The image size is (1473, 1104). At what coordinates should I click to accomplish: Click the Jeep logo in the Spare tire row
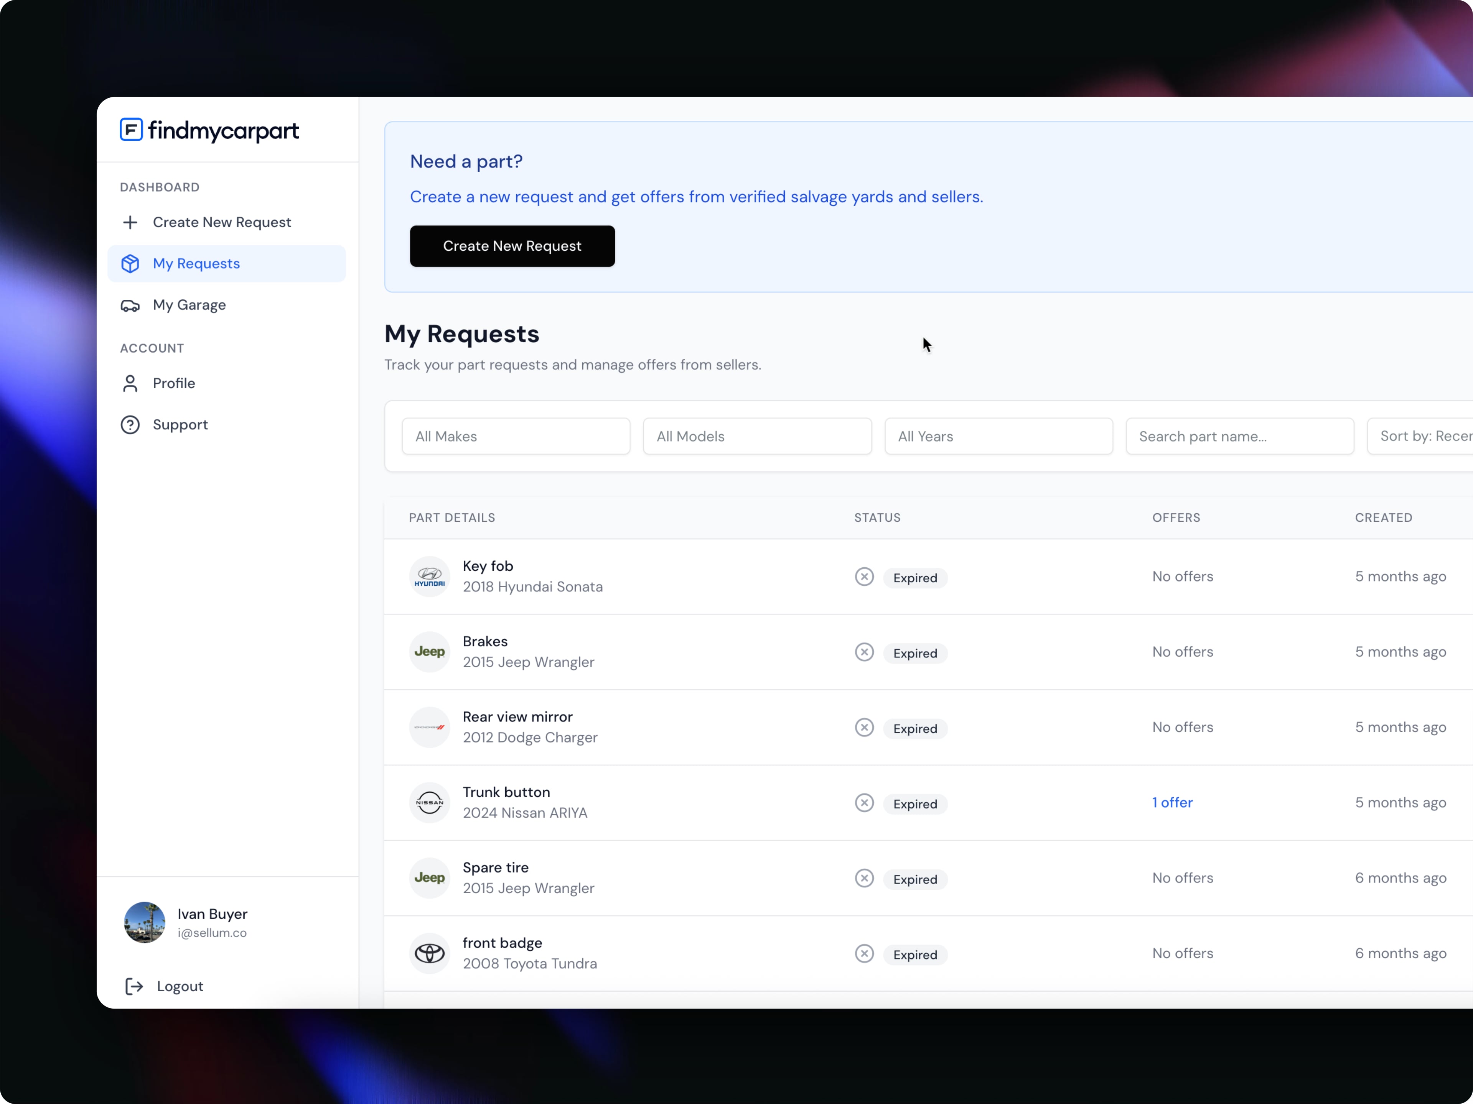[430, 879]
